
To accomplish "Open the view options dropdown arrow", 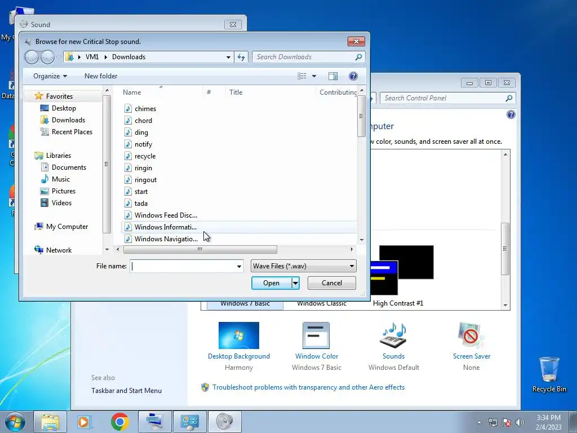I will click(314, 76).
